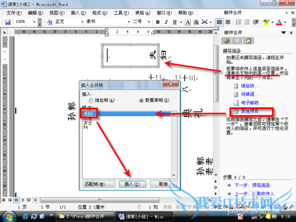Open the 窗口 menu
The image size is (296, 222).
164,13
